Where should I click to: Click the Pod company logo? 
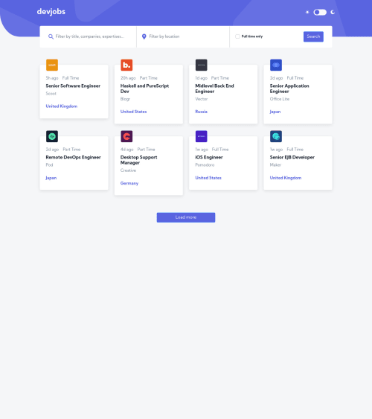[52, 136]
